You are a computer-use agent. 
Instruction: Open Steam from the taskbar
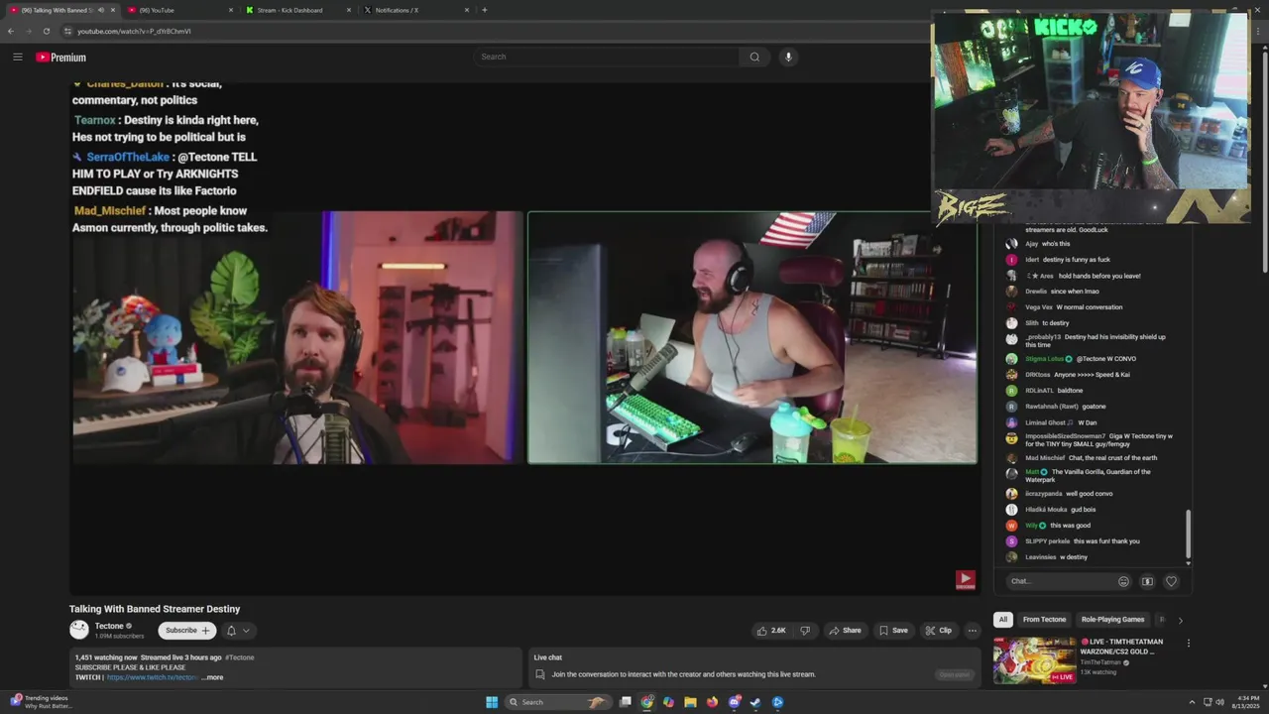tap(755, 702)
